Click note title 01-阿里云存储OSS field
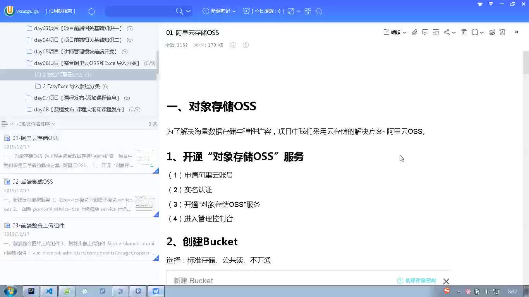529x297 pixels. (x=192, y=32)
